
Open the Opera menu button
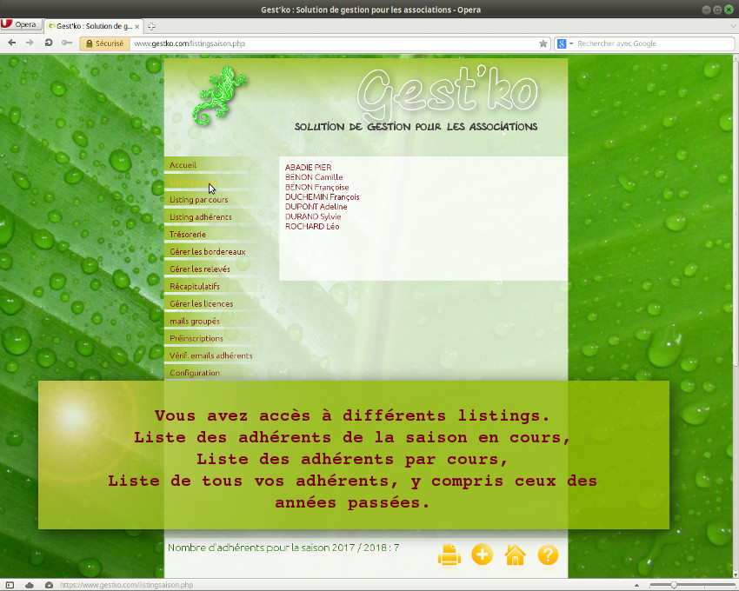tap(21, 24)
